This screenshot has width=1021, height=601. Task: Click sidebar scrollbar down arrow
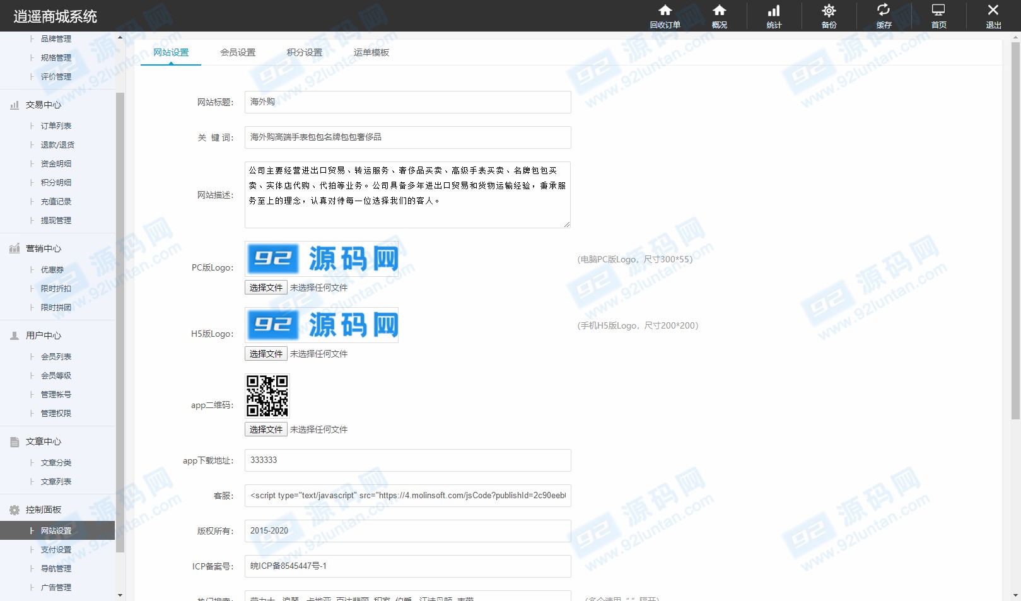click(x=120, y=595)
